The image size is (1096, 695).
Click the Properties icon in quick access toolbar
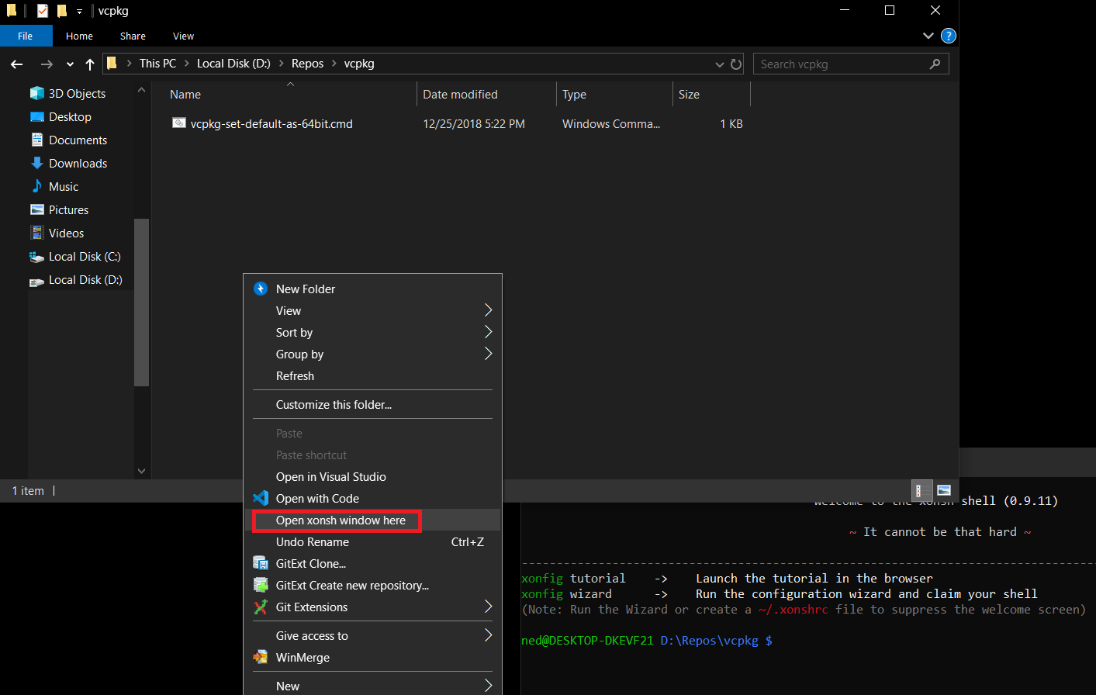(x=43, y=11)
